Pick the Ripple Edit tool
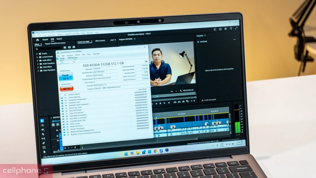This screenshot has width=316, height=178. [x=43, y=130]
